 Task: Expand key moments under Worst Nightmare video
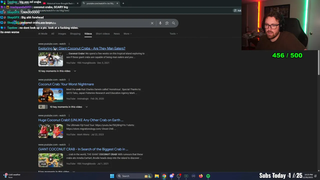[63, 107]
